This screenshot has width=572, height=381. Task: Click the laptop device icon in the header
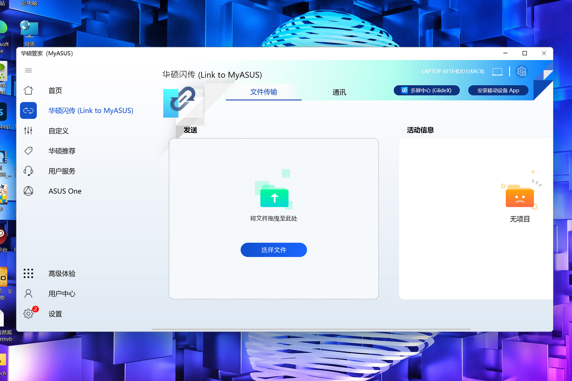point(497,71)
